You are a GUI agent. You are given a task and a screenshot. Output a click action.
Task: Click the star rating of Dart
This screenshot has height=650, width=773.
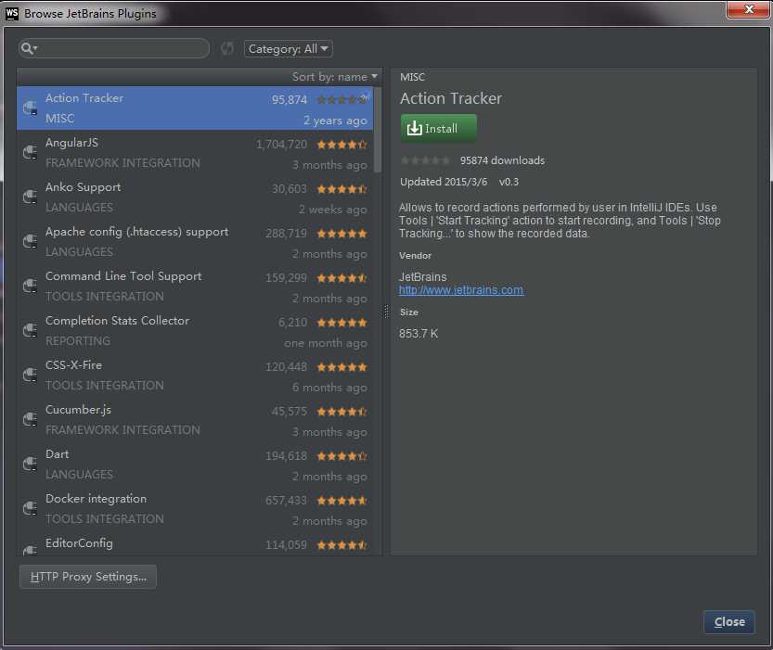(341, 456)
